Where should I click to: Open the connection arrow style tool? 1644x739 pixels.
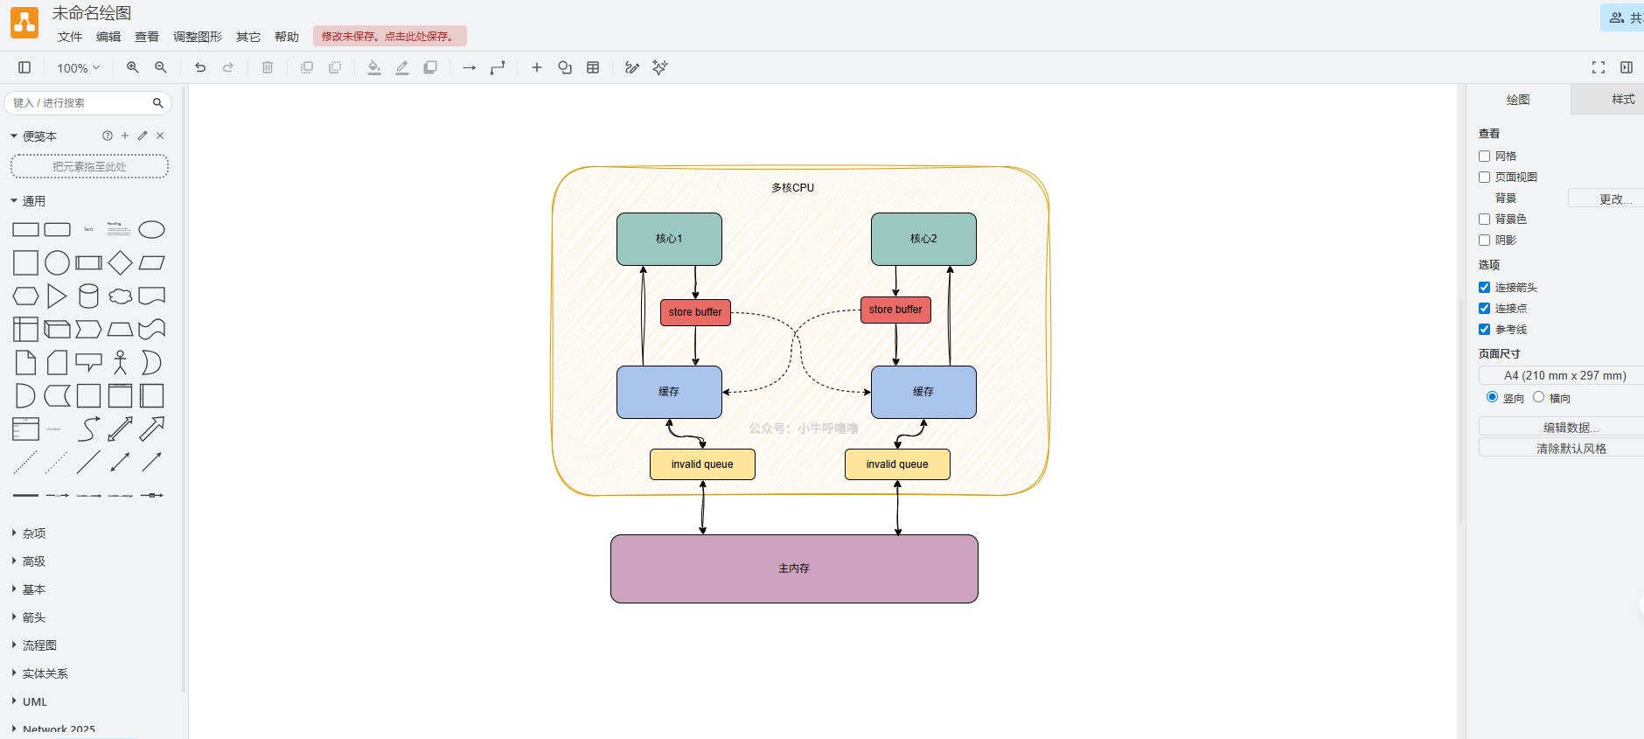pyautogui.click(x=470, y=67)
